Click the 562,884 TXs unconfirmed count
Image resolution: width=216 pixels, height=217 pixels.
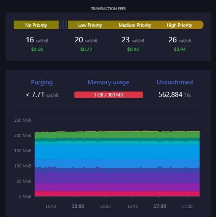click(175, 95)
